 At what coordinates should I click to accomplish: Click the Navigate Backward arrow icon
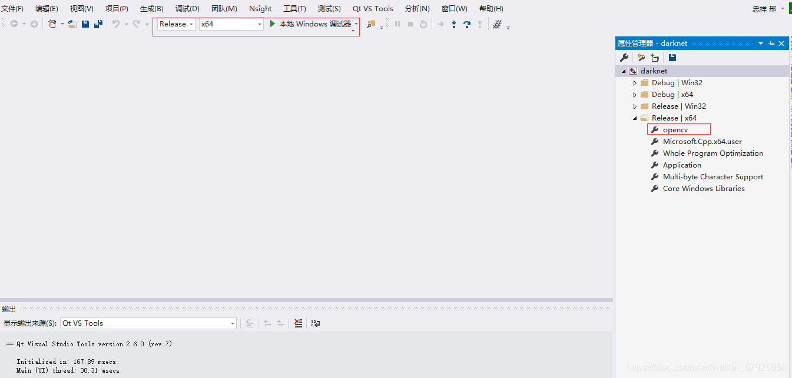click(x=14, y=24)
